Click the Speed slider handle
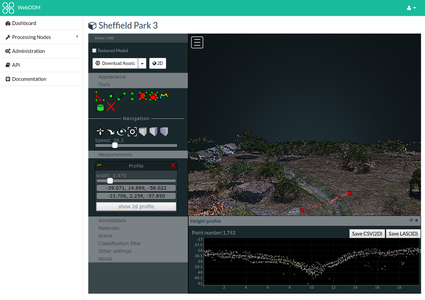This screenshot has width=425, height=300. [x=115, y=145]
